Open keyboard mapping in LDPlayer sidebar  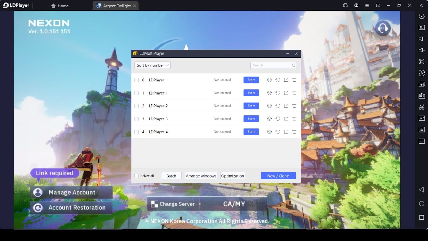pos(422,28)
